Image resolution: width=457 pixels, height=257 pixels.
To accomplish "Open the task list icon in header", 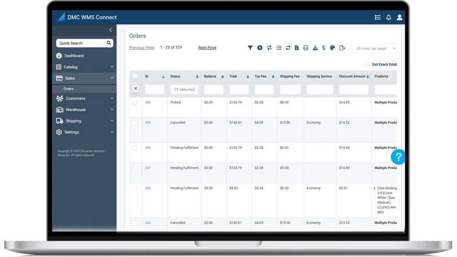I will [378, 18].
